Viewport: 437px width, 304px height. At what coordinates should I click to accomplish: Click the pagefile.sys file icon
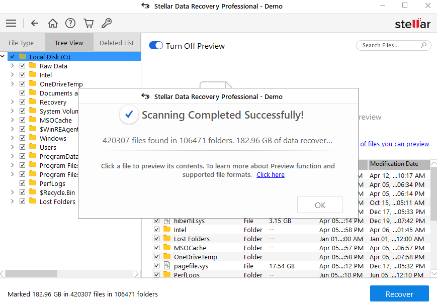click(x=166, y=266)
